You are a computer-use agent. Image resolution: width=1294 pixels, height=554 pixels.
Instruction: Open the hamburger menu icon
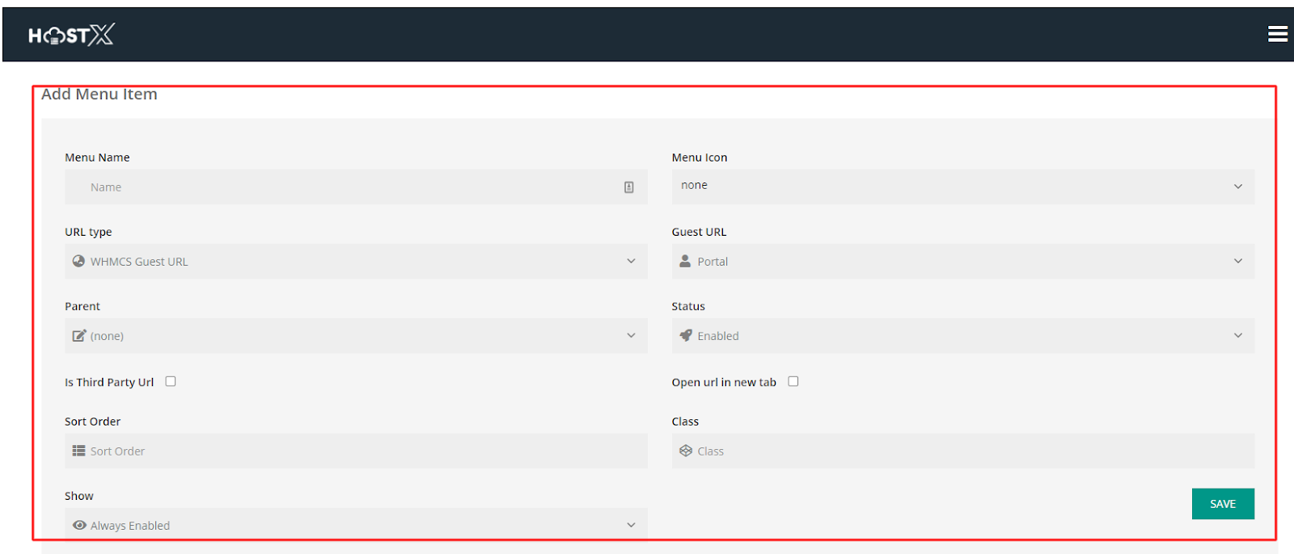coord(1277,34)
